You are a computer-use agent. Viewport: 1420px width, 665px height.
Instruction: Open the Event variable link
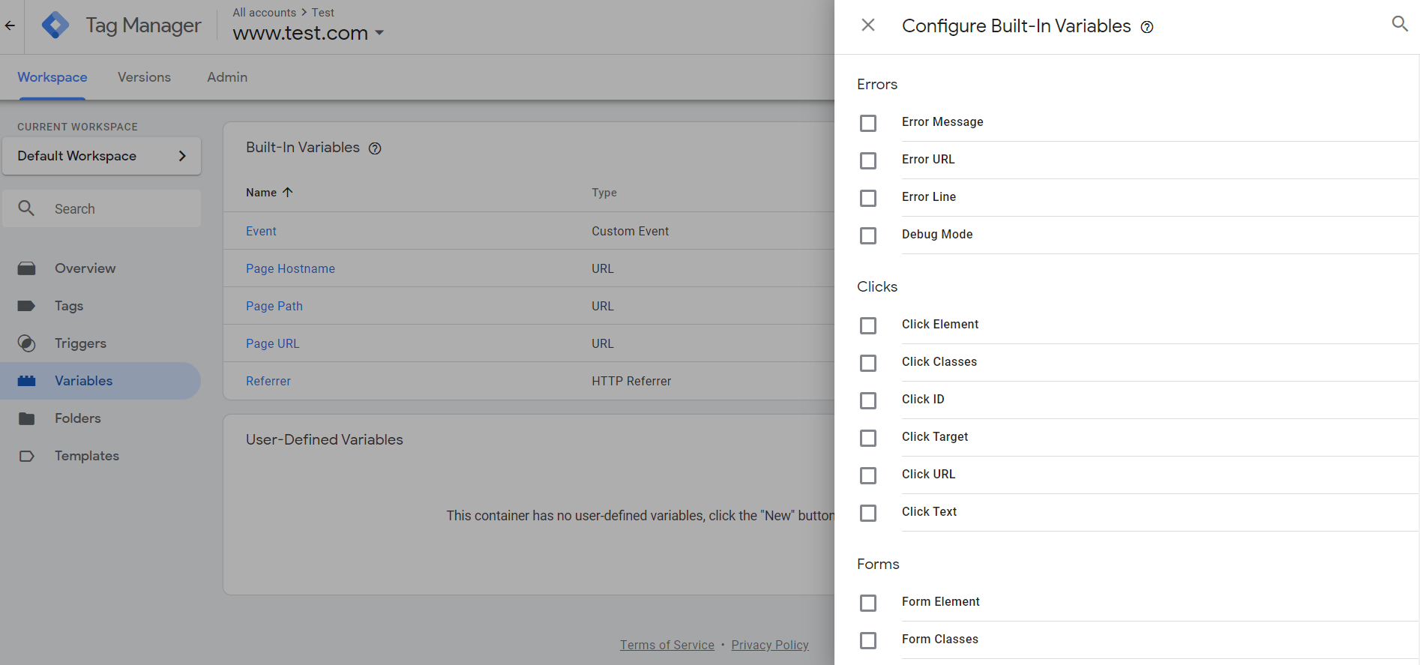coord(261,231)
